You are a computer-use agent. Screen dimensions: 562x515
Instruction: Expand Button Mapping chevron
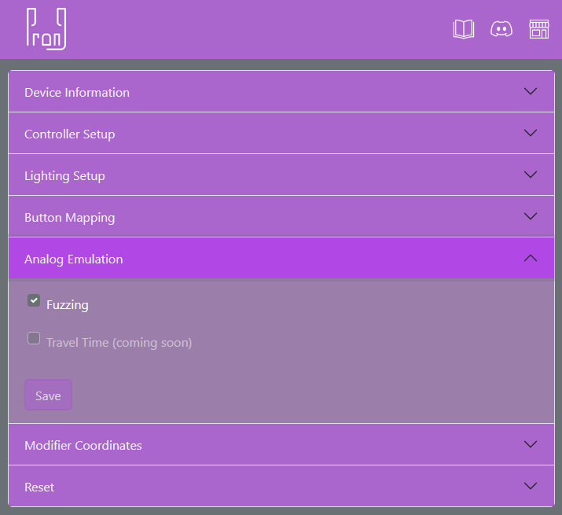pos(531,216)
